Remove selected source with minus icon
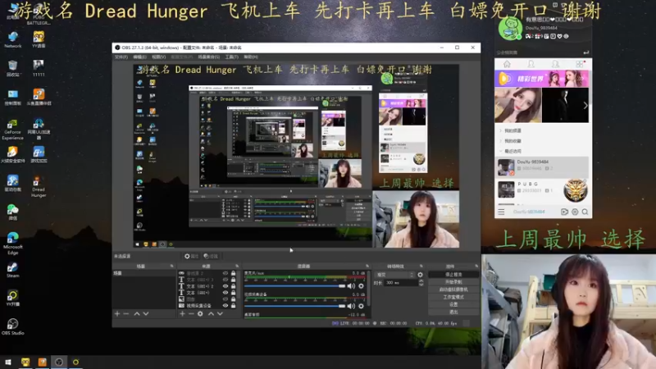 [191, 314]
